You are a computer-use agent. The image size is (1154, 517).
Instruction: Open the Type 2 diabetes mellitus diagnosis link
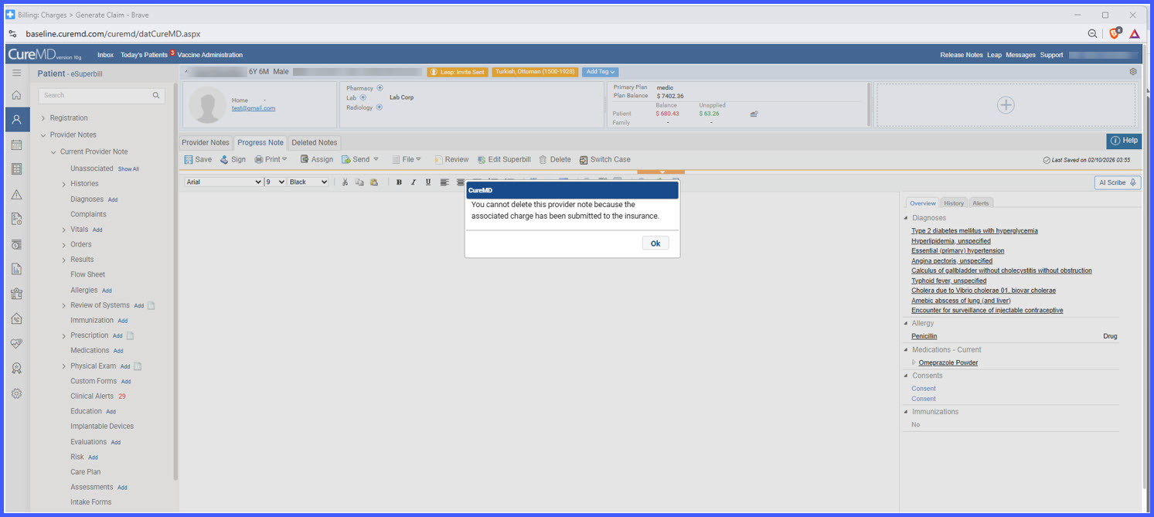pos(974,231)
